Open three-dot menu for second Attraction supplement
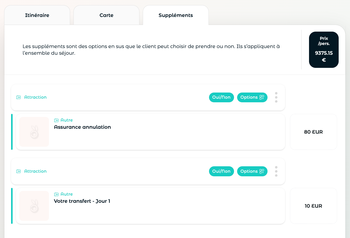Viewport: 350px width, 238px height. [x=276, y=171]
